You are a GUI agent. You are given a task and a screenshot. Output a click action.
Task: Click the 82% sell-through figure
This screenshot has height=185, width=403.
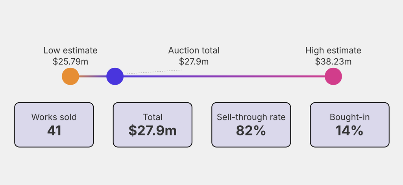(x=251, y=131)
